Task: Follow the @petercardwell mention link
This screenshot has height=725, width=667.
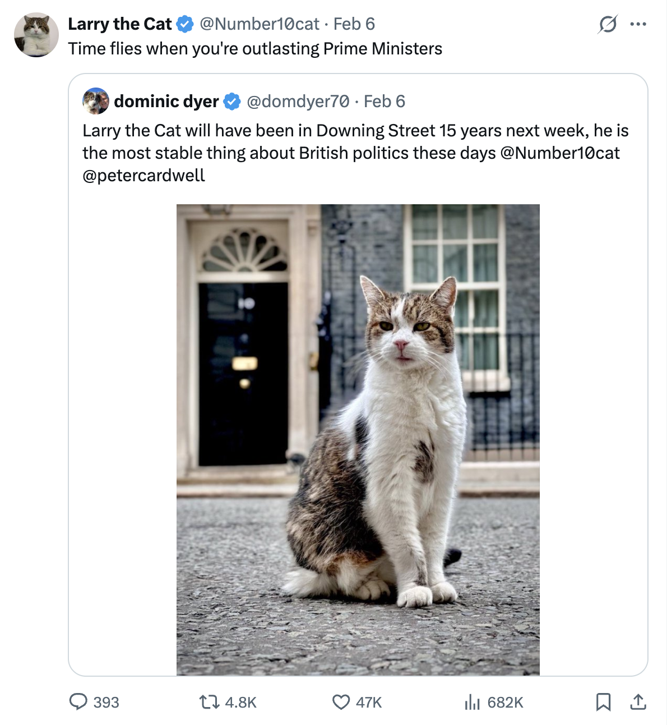Action: coord(143,175)
